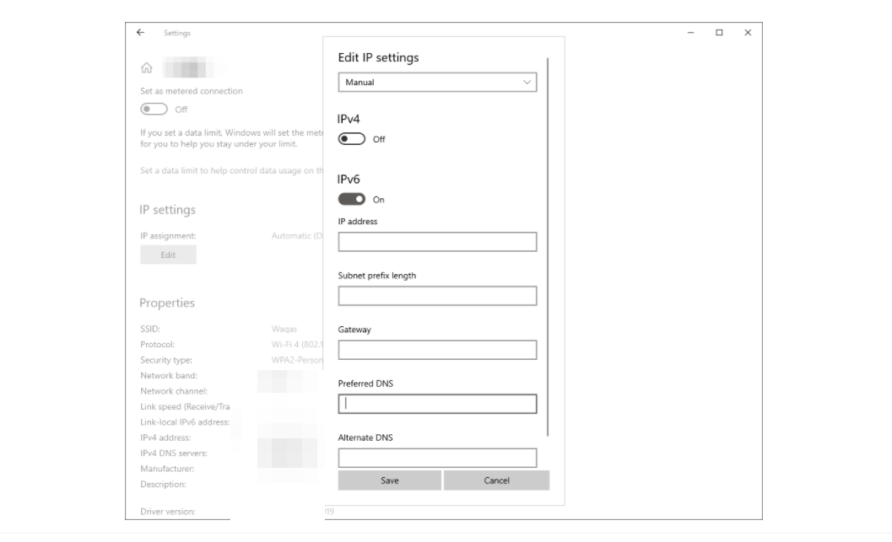Image resolution: width=892 pixels, height=542 pixels.
Task: Cancel the IP settings changes
Action: pyautogui.click(x=496, y=480)
